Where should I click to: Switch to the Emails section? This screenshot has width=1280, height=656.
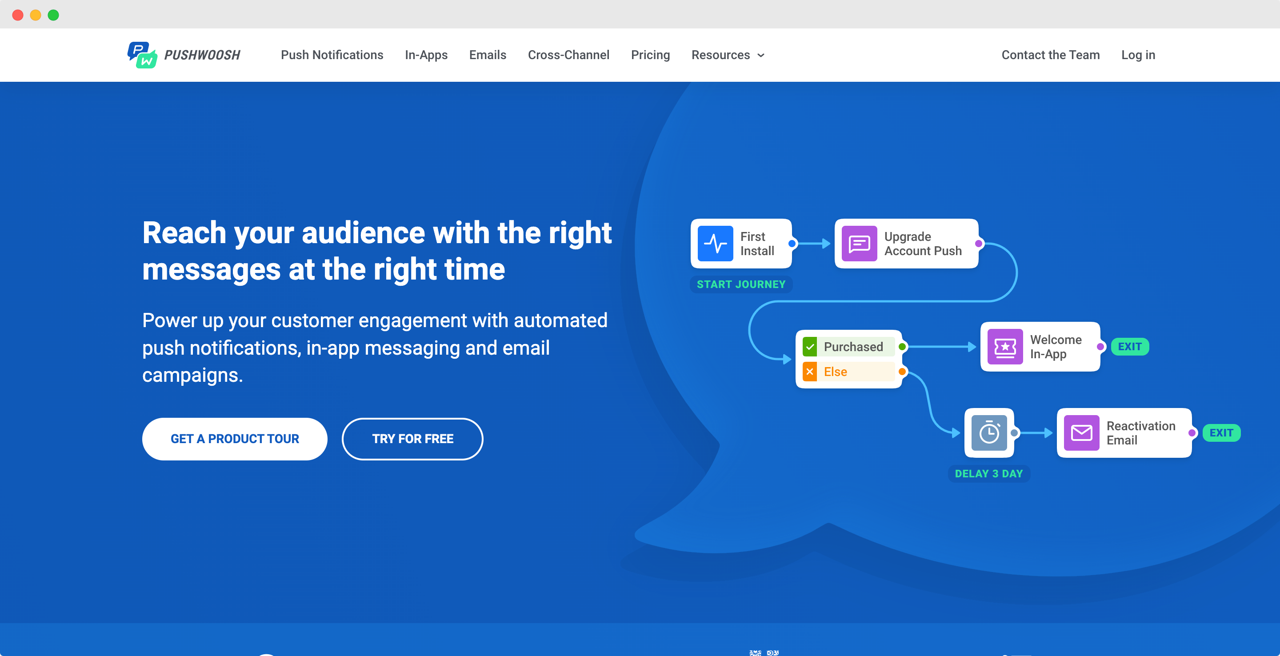(488, 55)
